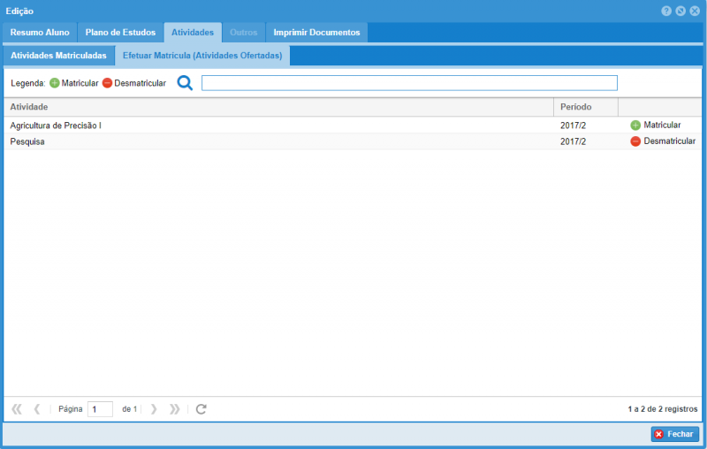
Task: Open the Resumo Aluno tab
Action: pos(40,33)
